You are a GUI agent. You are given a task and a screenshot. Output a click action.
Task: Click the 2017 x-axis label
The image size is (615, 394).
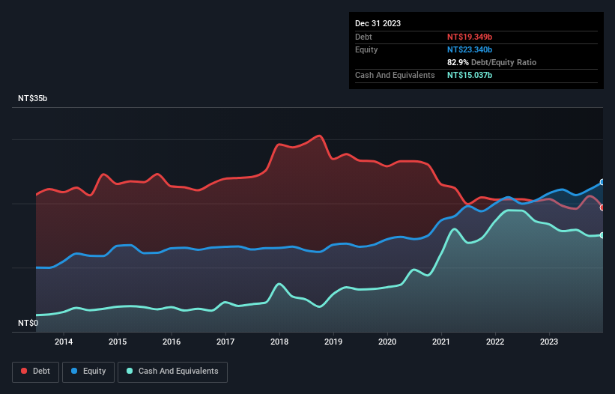point(225,342)
